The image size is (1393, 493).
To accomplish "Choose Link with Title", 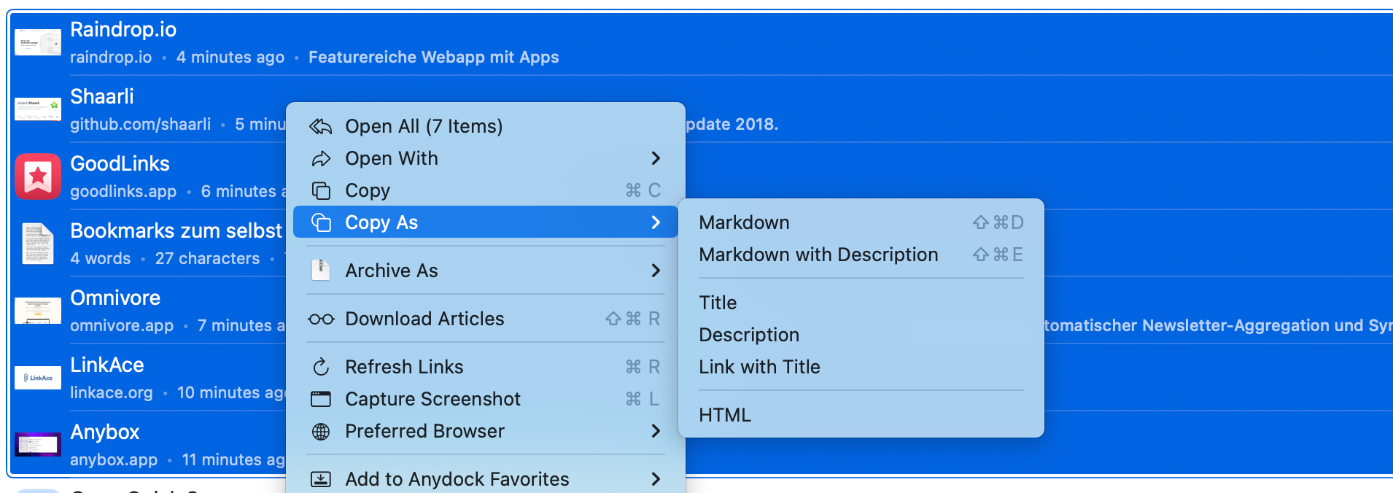I will [861, 367].
